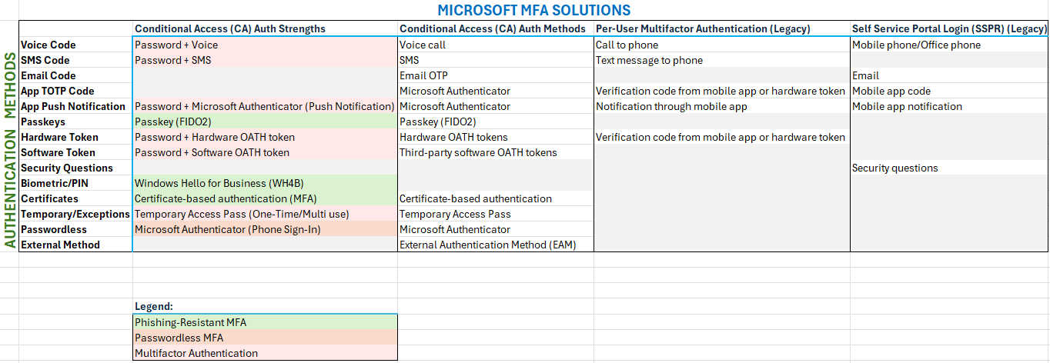Select 'Security questions' cell under SSPR
The width and height of the screenshot is (1050, 363).
click(x=949, y=168)
